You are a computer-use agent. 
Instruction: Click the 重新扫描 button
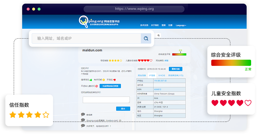click(176, 69)
